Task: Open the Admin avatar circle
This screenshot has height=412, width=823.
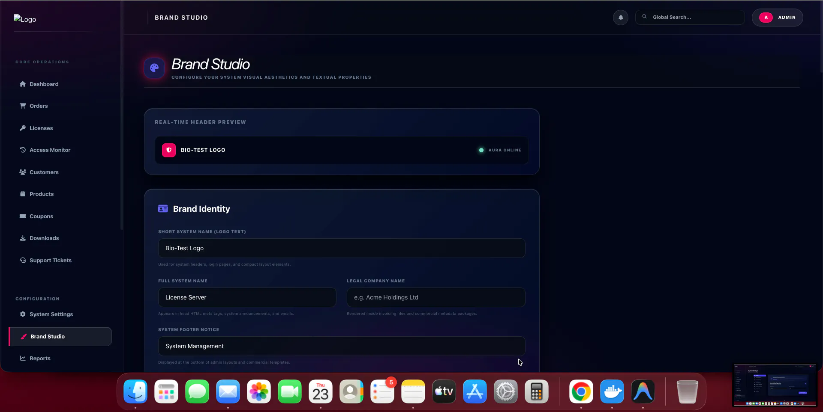Action: point(766,18)
